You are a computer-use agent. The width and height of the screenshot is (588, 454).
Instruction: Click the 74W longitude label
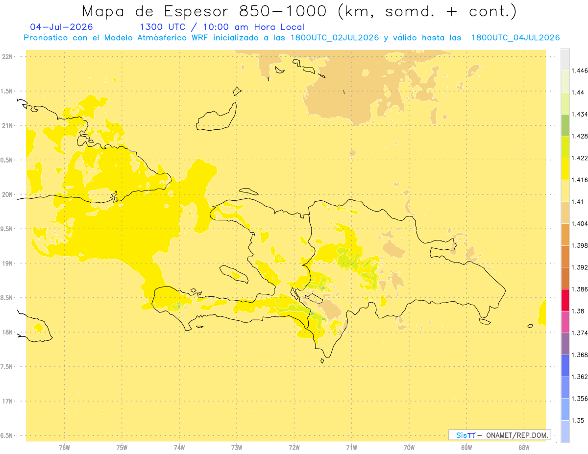(x=179, y=448)
